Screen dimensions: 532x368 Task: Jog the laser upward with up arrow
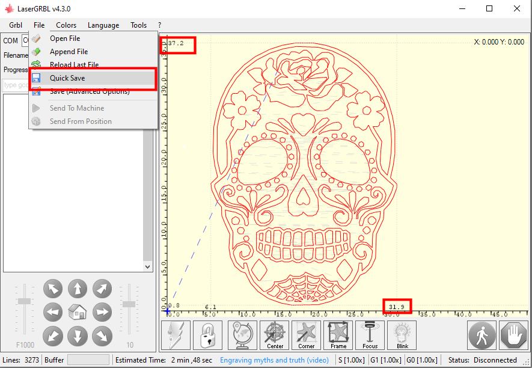click(x=78, y=289)
